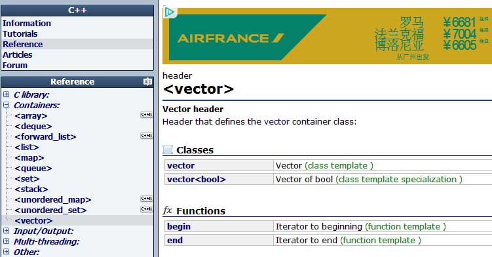492x257 pixels.
Task: Select <deque> in the Containers list
Action: click(x=33, y=127)
